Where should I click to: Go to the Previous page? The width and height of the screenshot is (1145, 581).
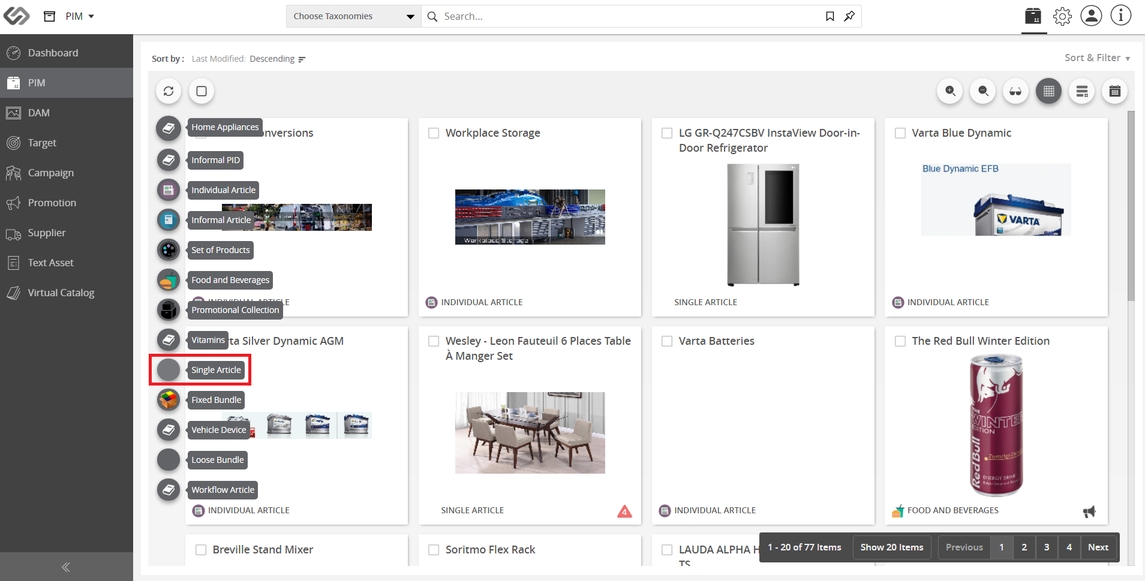coord(964,547)
